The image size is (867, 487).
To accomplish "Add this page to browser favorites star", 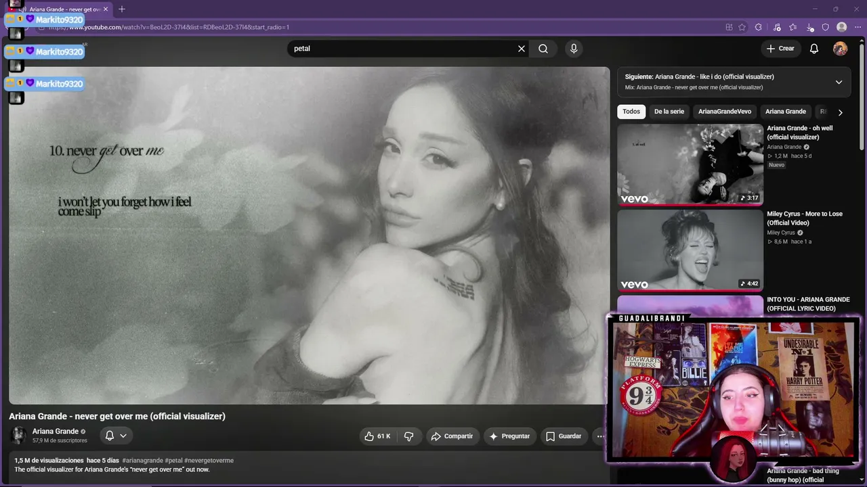I will click(x=742, y=27).
